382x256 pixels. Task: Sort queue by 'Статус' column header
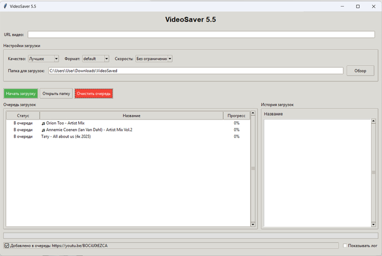pos(23,116)
